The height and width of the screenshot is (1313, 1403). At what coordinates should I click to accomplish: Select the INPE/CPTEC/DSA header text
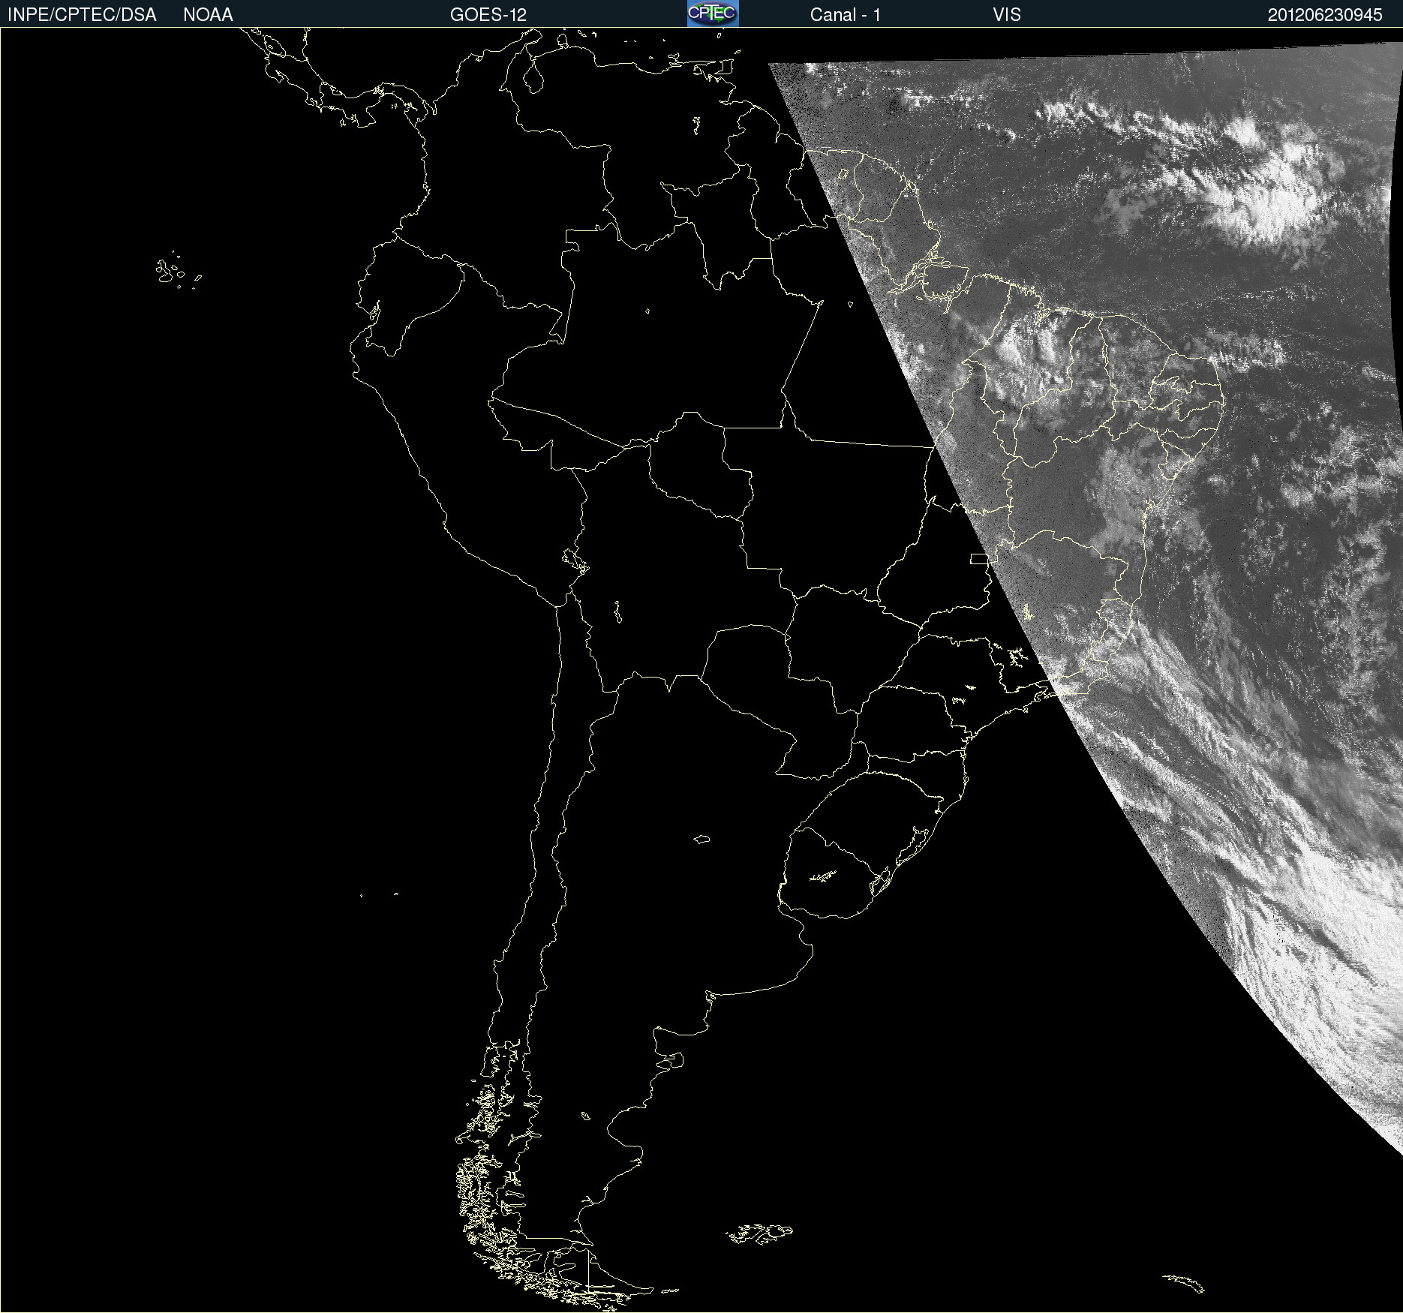pos(82,15)
